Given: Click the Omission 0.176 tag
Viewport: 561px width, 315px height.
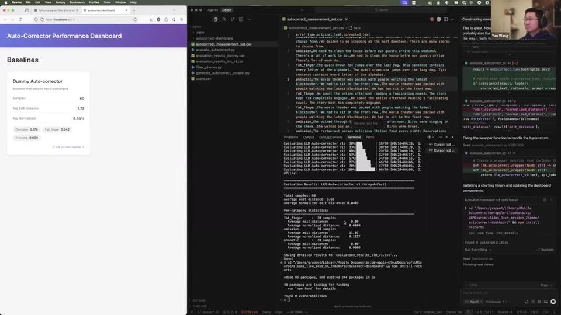Looking at the screenshot, I should (26, 129).
